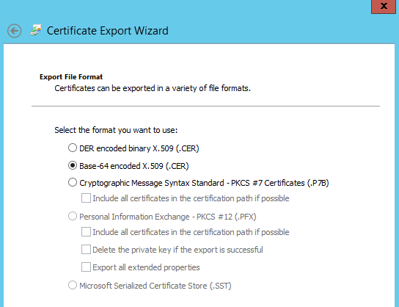Choose the Base-64 encoded X.509 radio button
This screenshot has height=307, width=399.
tap(73, 165)
